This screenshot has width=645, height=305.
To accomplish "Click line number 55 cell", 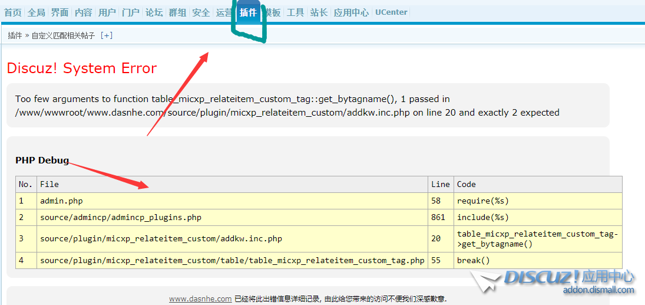I will pos(441,261).
